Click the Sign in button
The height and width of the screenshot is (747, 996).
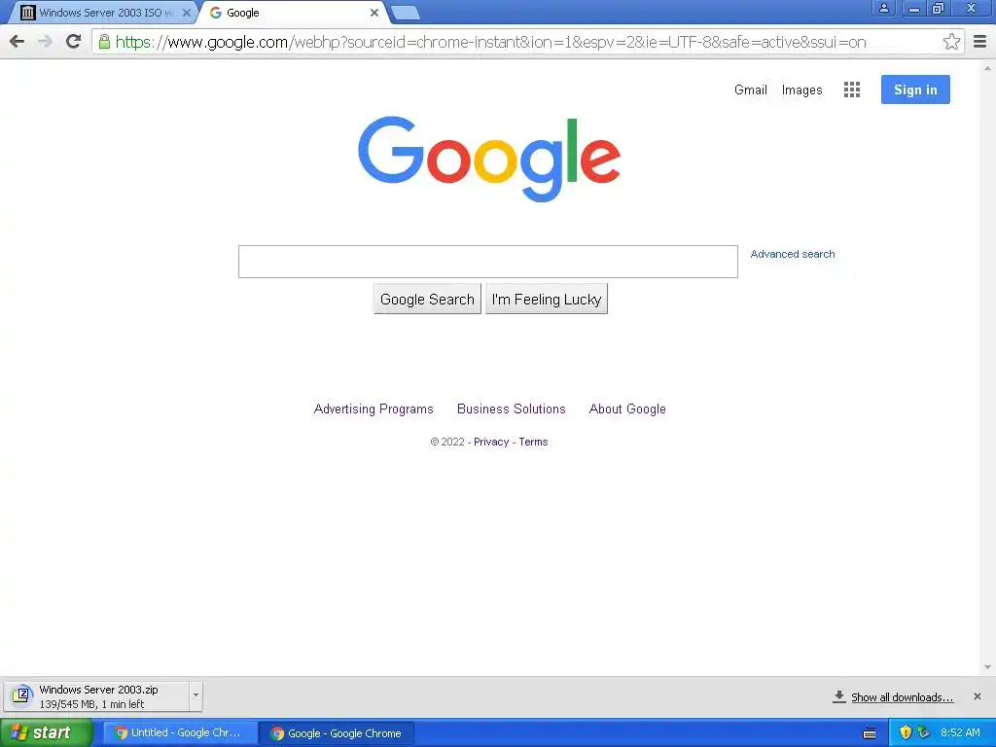click(x=915, y=89)
